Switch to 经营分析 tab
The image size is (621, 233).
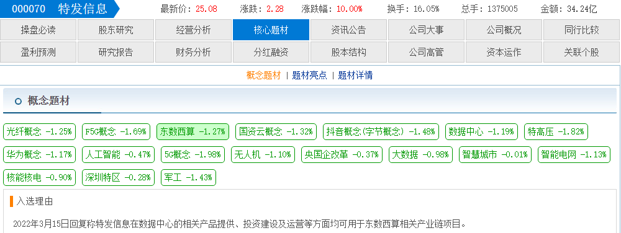(x=193, y=30)
